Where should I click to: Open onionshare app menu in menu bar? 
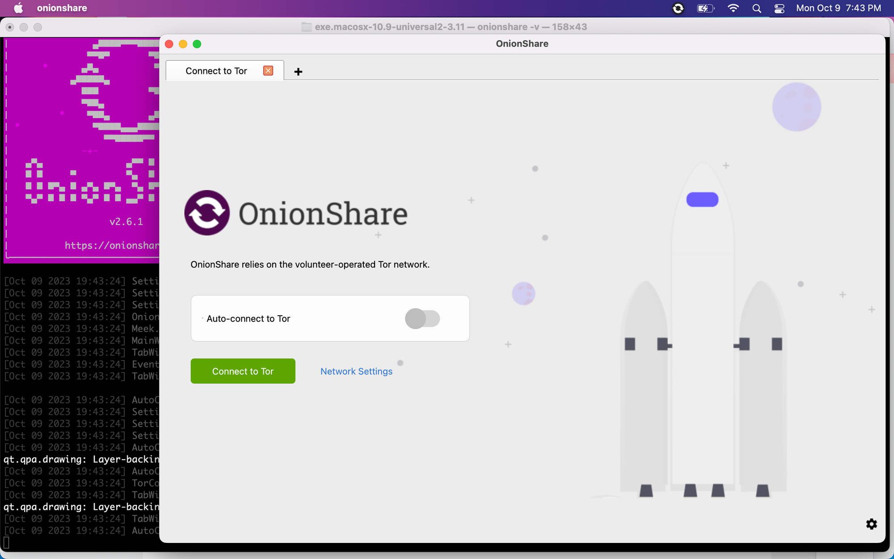point(62,8)
